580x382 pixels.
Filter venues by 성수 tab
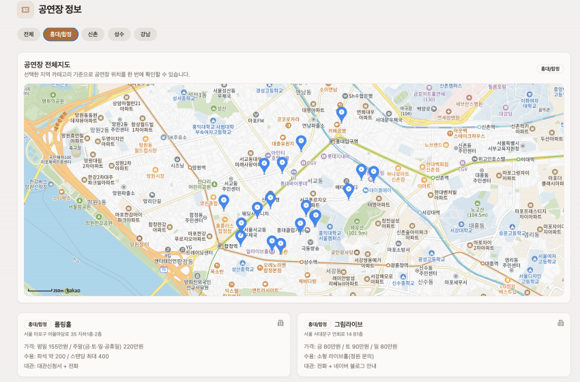pos(119,34)
